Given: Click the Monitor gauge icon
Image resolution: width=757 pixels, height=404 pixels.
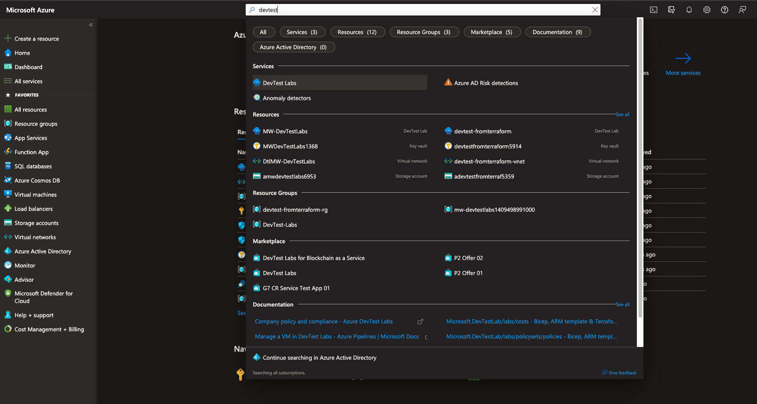Looking at the screenshot, I should (x=8, y=265).
